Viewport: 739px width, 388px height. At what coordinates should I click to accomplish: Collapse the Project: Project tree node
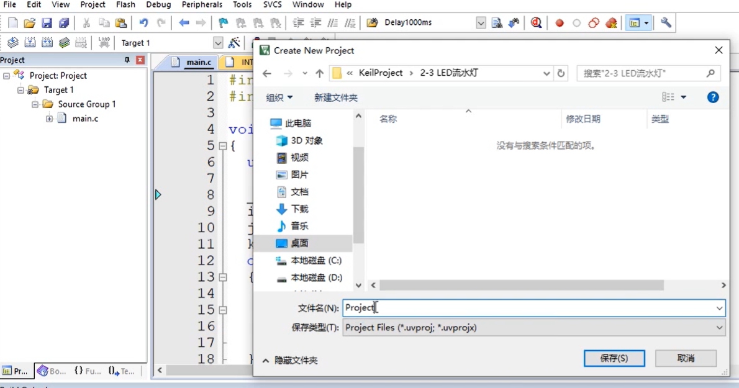7,76
